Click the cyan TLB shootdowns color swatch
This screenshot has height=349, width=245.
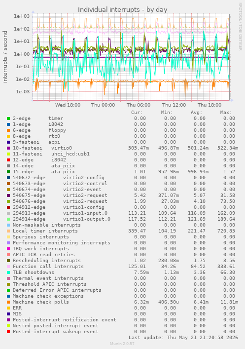[8, 272]
